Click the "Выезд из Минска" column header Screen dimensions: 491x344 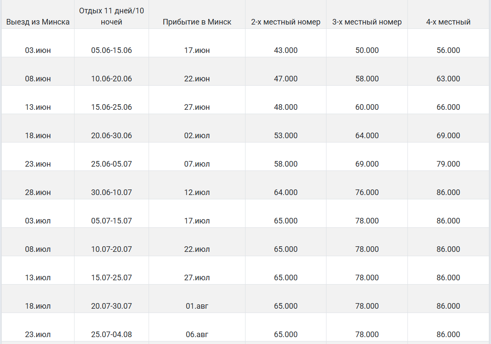[x=38, y=22]
